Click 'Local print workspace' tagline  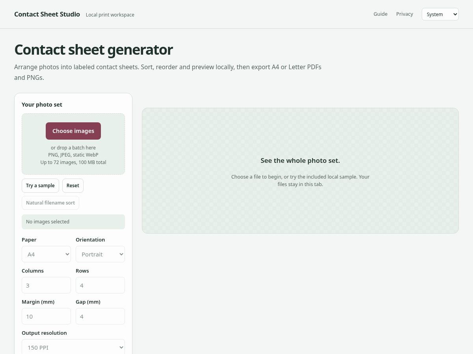[x=110, y=15]
